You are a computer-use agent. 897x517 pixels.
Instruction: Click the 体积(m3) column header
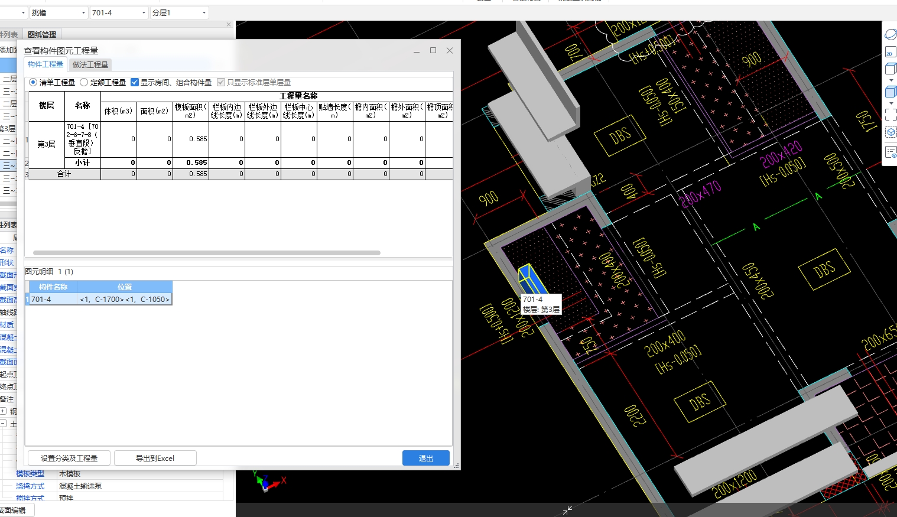119,111
